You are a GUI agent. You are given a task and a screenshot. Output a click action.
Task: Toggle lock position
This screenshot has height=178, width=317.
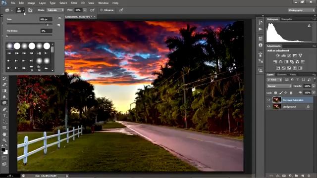pyautogui.click(x=286, y=93)
